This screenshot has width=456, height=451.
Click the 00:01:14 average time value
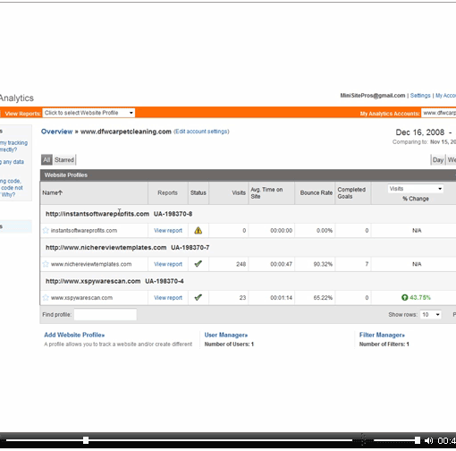(x=281, y=298)
